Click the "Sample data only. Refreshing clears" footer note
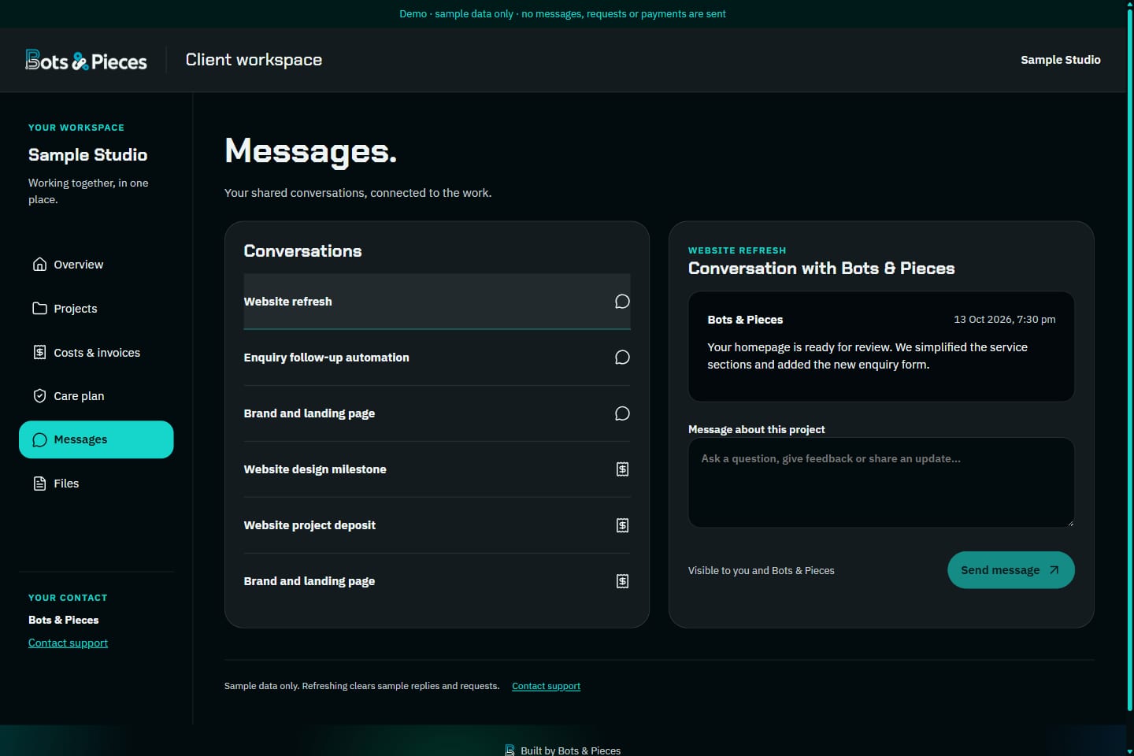Viewport: 1134px width, 756px height. (361, 686)
